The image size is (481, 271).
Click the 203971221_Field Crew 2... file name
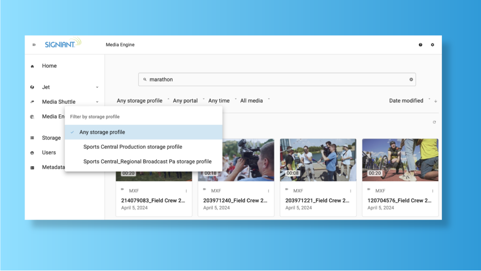(318, 201)
